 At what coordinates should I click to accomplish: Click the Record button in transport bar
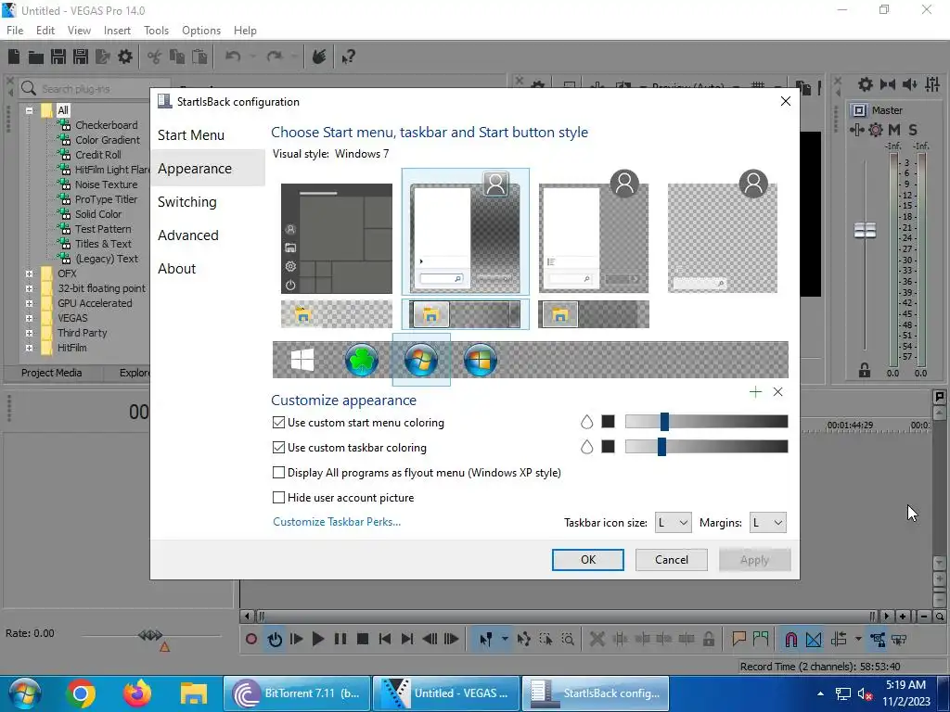251,639
